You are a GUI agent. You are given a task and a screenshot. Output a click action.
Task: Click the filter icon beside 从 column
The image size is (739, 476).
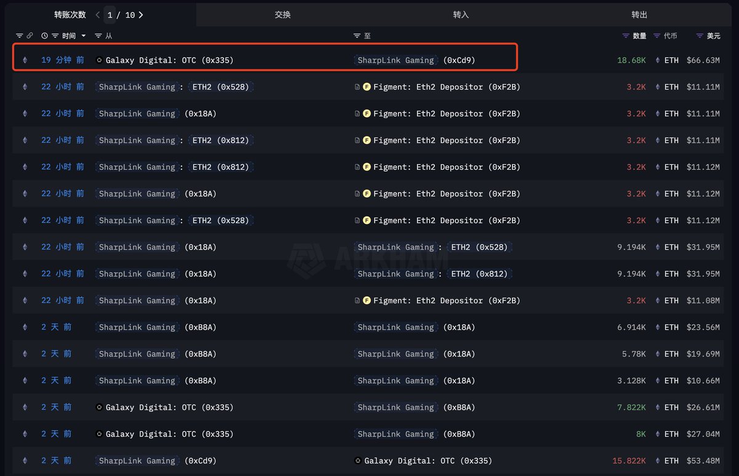tap(99, 36)
